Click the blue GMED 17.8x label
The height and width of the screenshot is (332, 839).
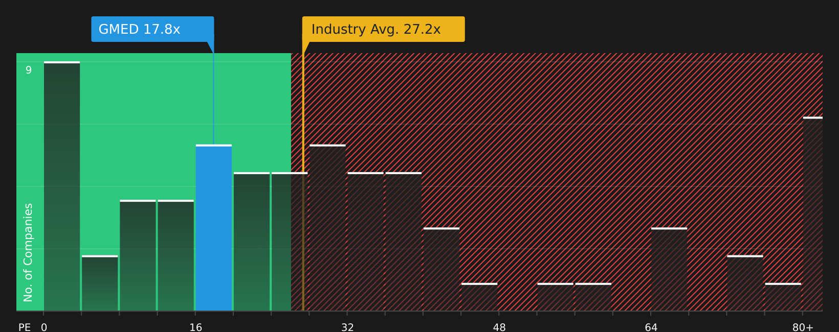click(x=152, y=29)
